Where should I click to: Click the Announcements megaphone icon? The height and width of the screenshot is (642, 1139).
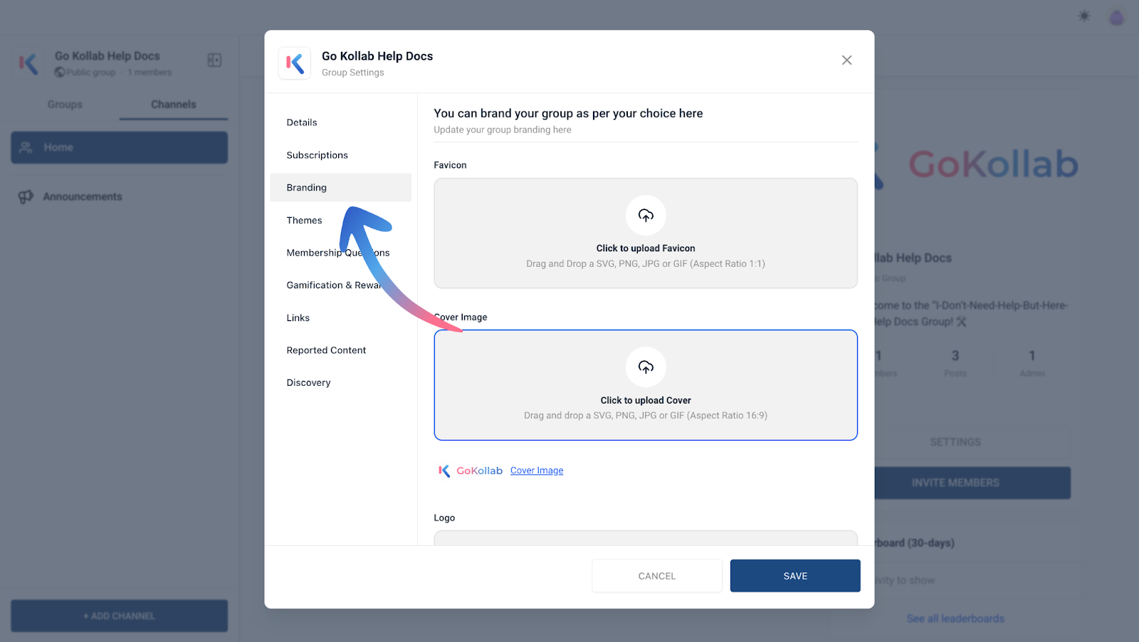point(26,196)
